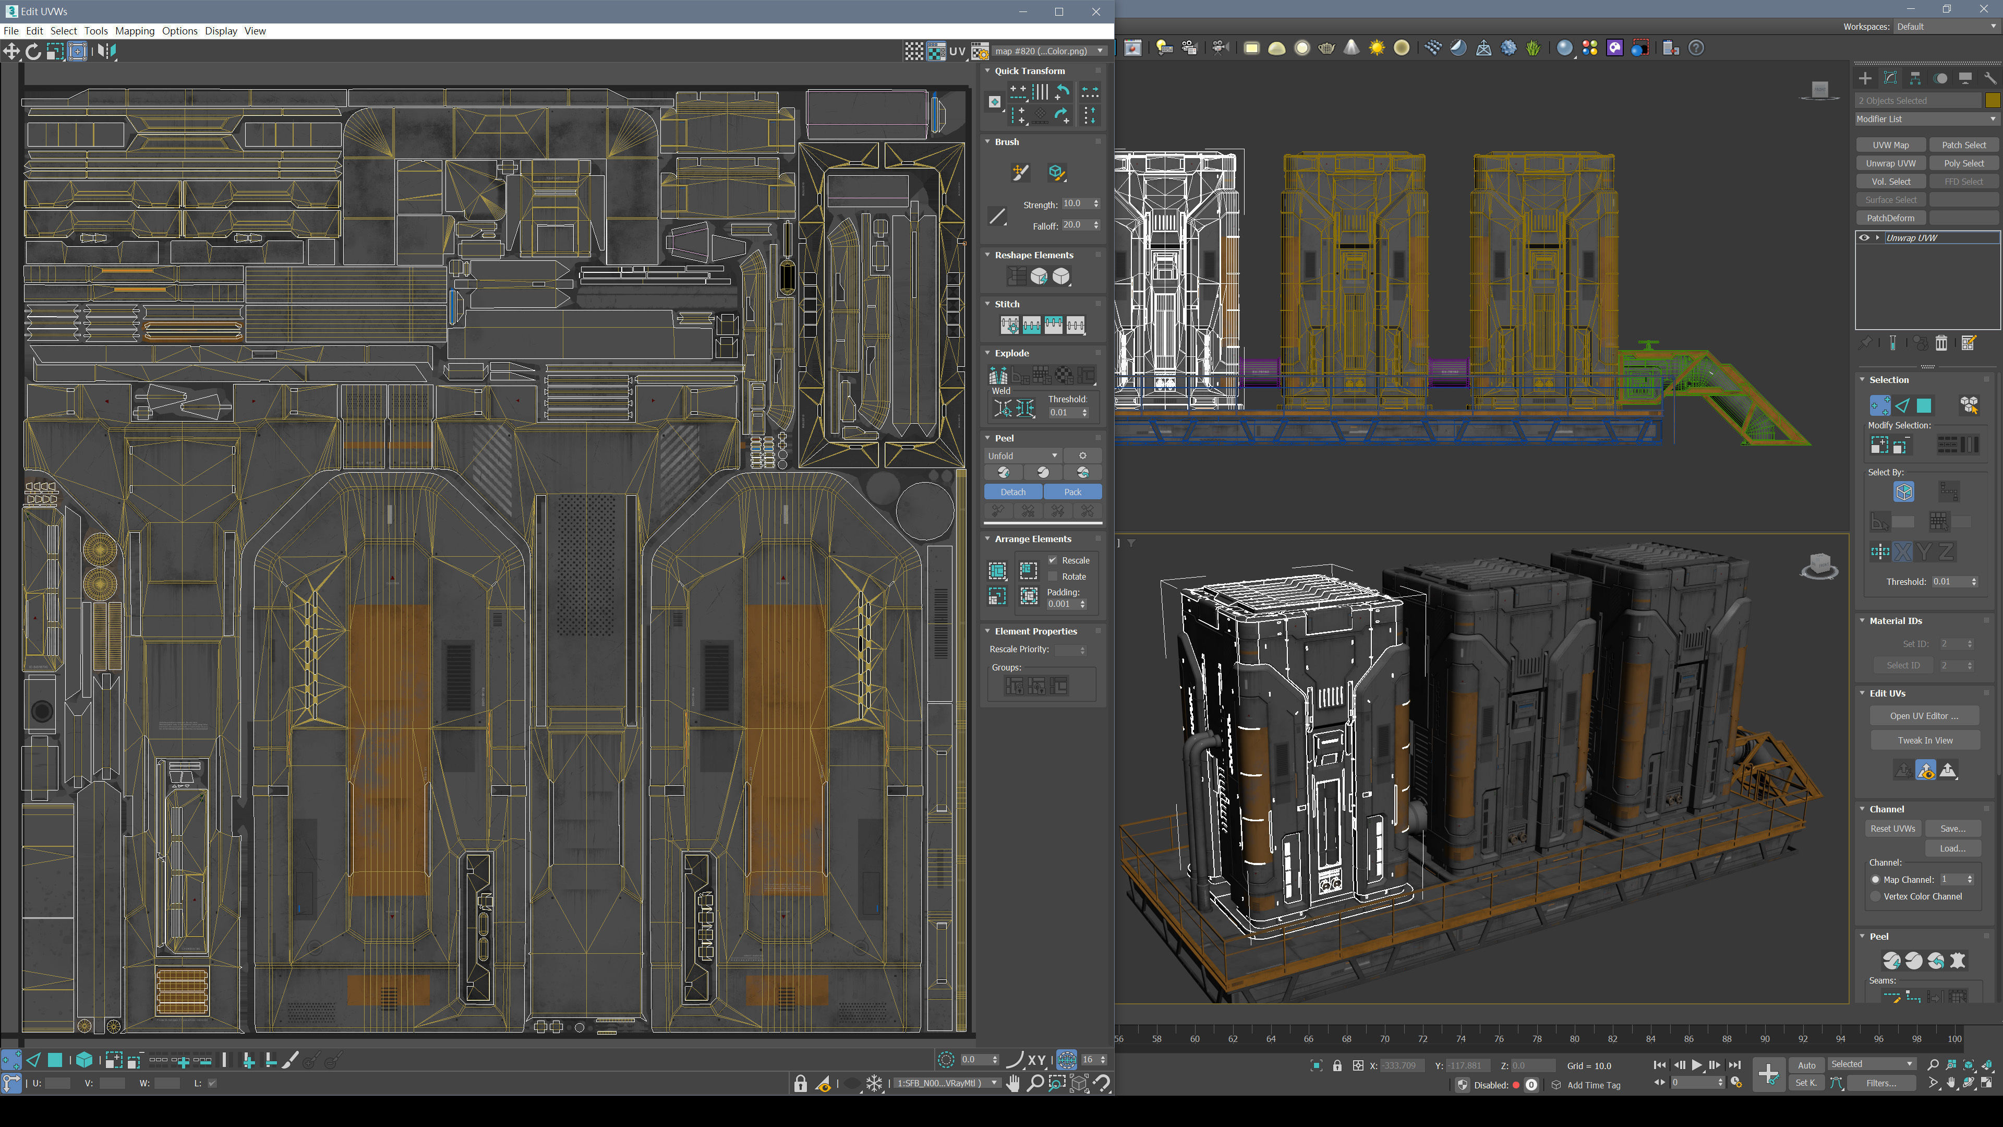
Task: Toggle the Rescale checkbox
Action: click(1053, 560)
